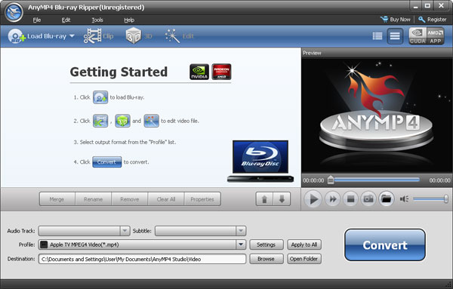Click the Load Blu-ray disc icon

point(16,36)
